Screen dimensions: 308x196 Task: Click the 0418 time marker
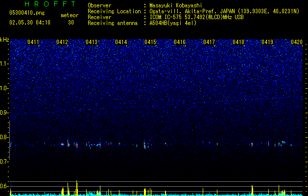(x=238, y=42)
